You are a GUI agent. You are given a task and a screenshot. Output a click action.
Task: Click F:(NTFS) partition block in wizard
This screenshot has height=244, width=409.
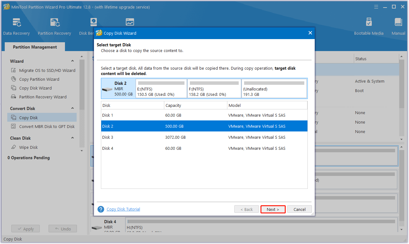click(214, 89)
